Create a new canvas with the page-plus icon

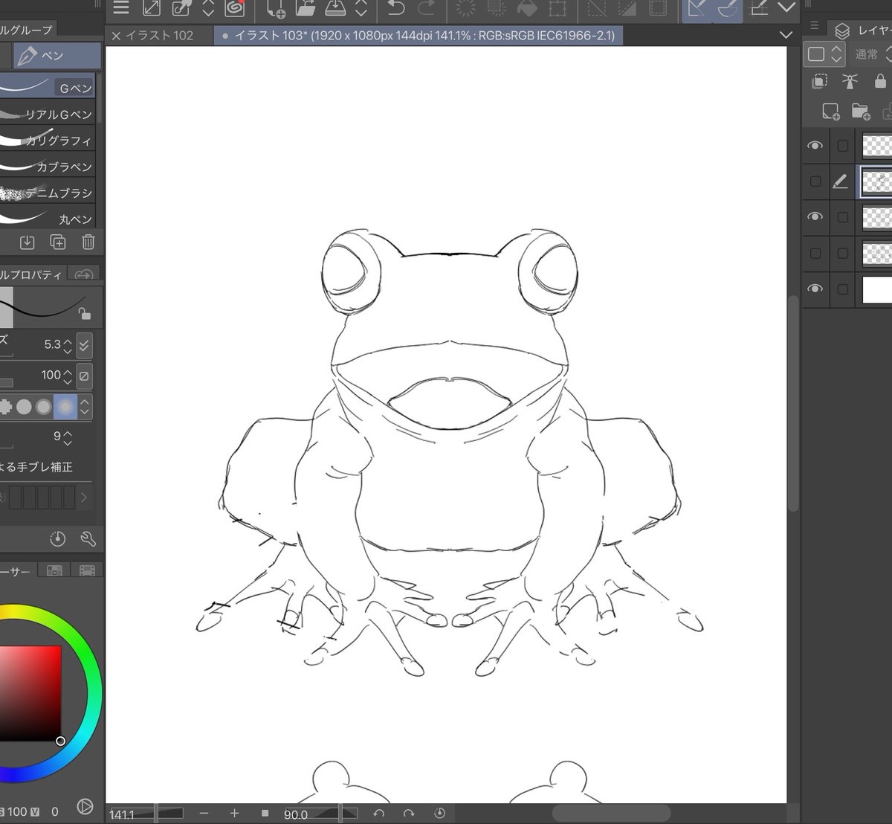coord(275,8)
